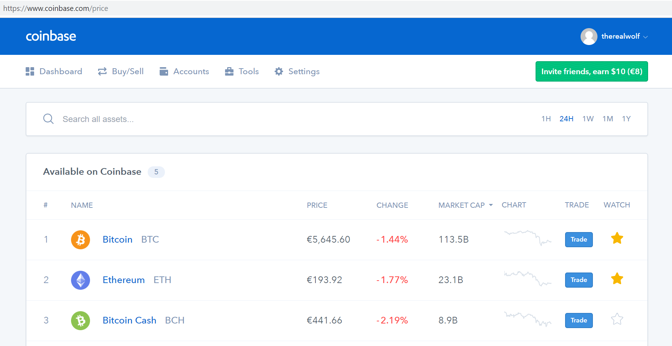Click the search magnifier icon
Image resolution: width=672 pixels, height=346 pixels.
pos(49,119)
